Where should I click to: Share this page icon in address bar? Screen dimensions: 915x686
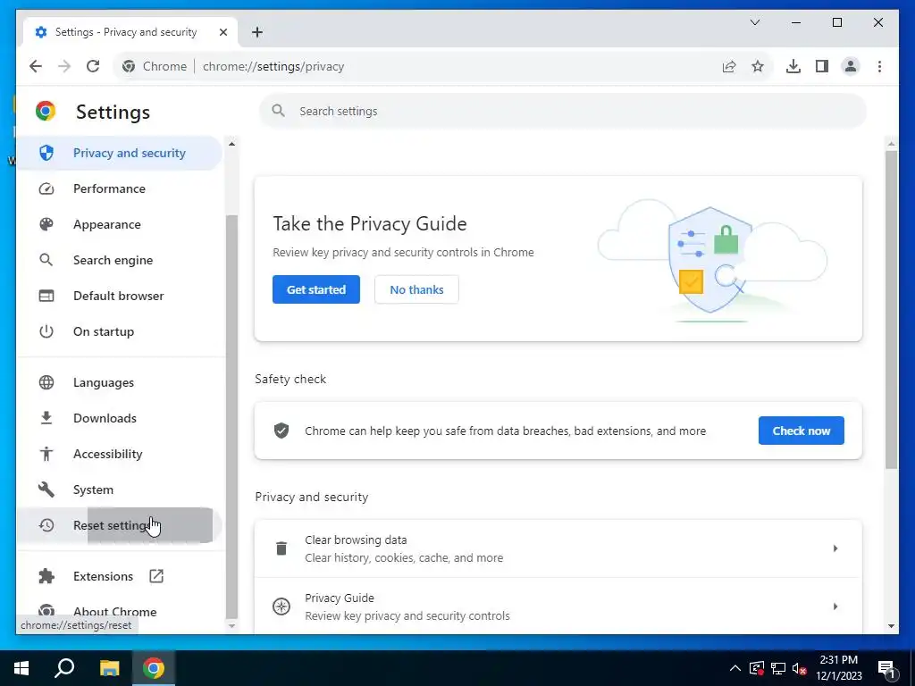[729, 66]
